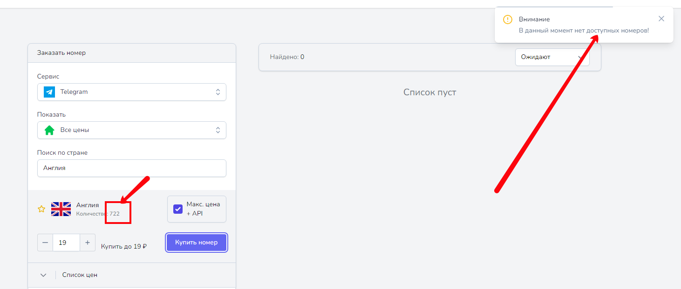681x289 pixels.
Task: Click the country search field with Англия
Action: [132, 168]
